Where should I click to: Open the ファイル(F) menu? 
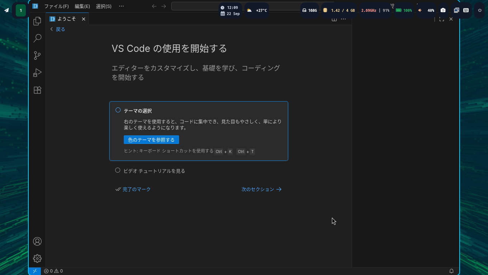coord(56,6)
